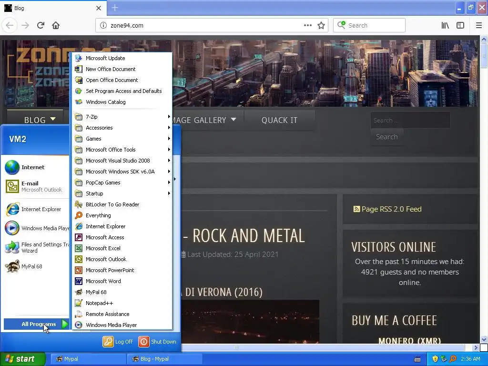Click the Log Off button

coord(118,342)
